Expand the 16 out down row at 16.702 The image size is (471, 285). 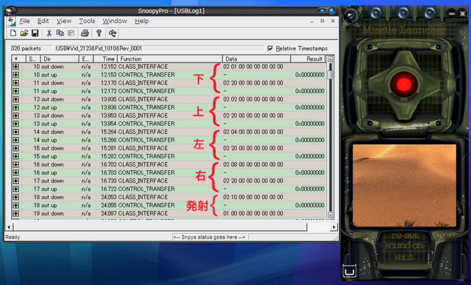(x=16, y=164)
